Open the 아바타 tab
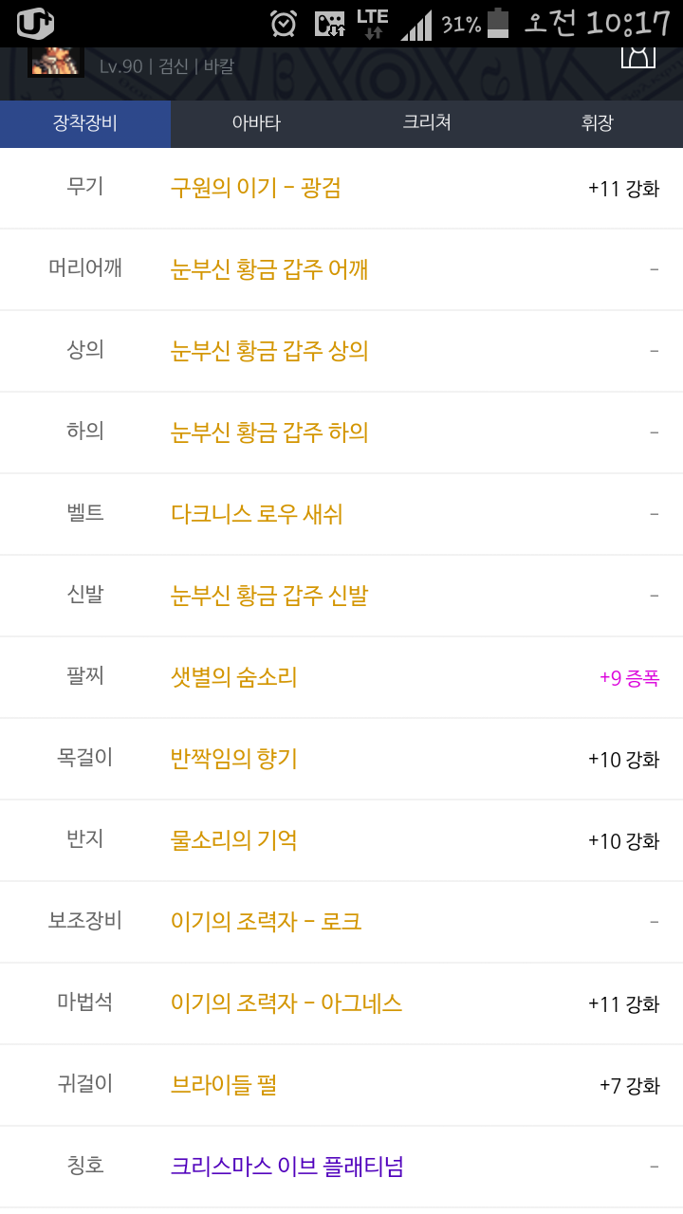The width and height of the screenshot is (683, 1214). (x=256, y=123)
